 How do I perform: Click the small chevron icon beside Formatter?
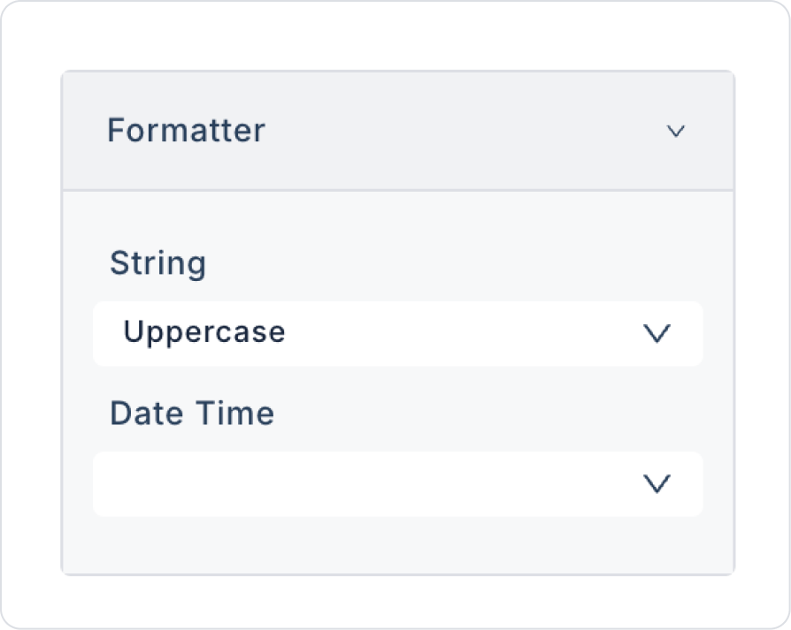(x=676, y=132)
